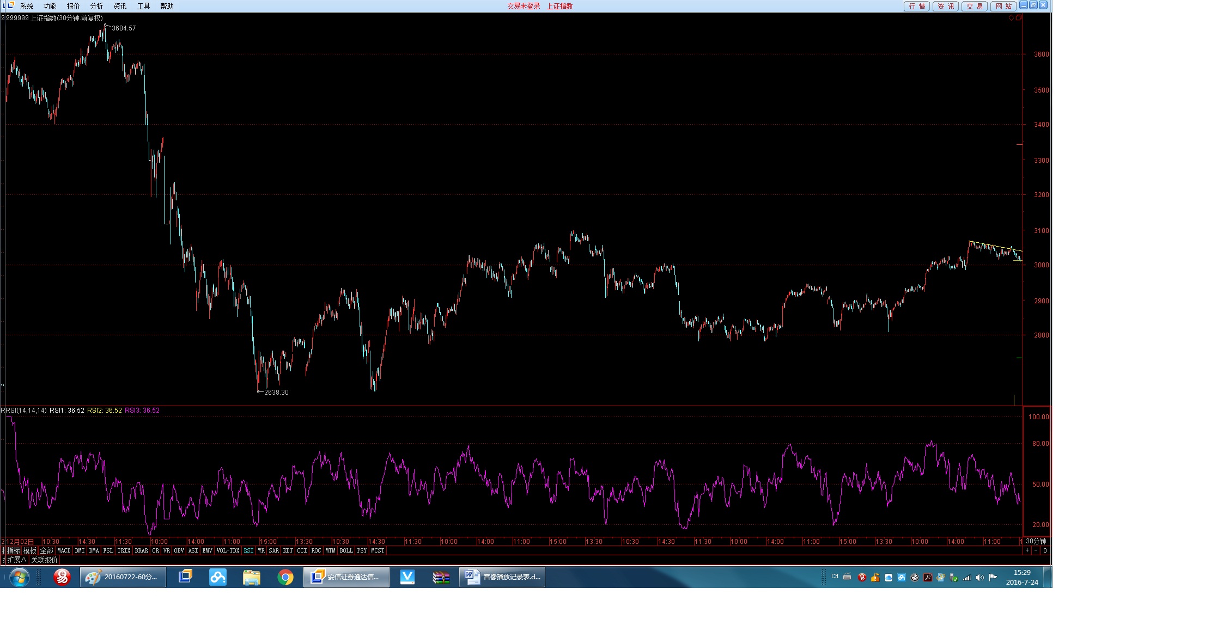Select the BOLL indicator tab
This screenshot has height=619, width=1229.
[x=346, y=550]
